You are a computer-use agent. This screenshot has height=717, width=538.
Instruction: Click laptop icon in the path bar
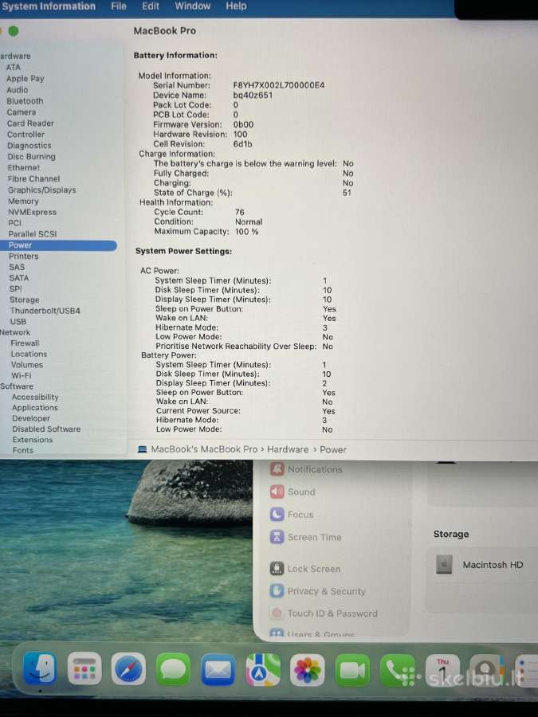(x=143, y=449)
